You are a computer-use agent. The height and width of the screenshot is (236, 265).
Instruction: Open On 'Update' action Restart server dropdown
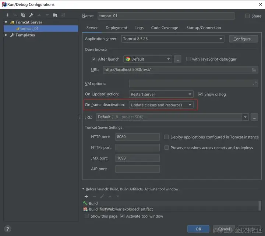[161, 94]
